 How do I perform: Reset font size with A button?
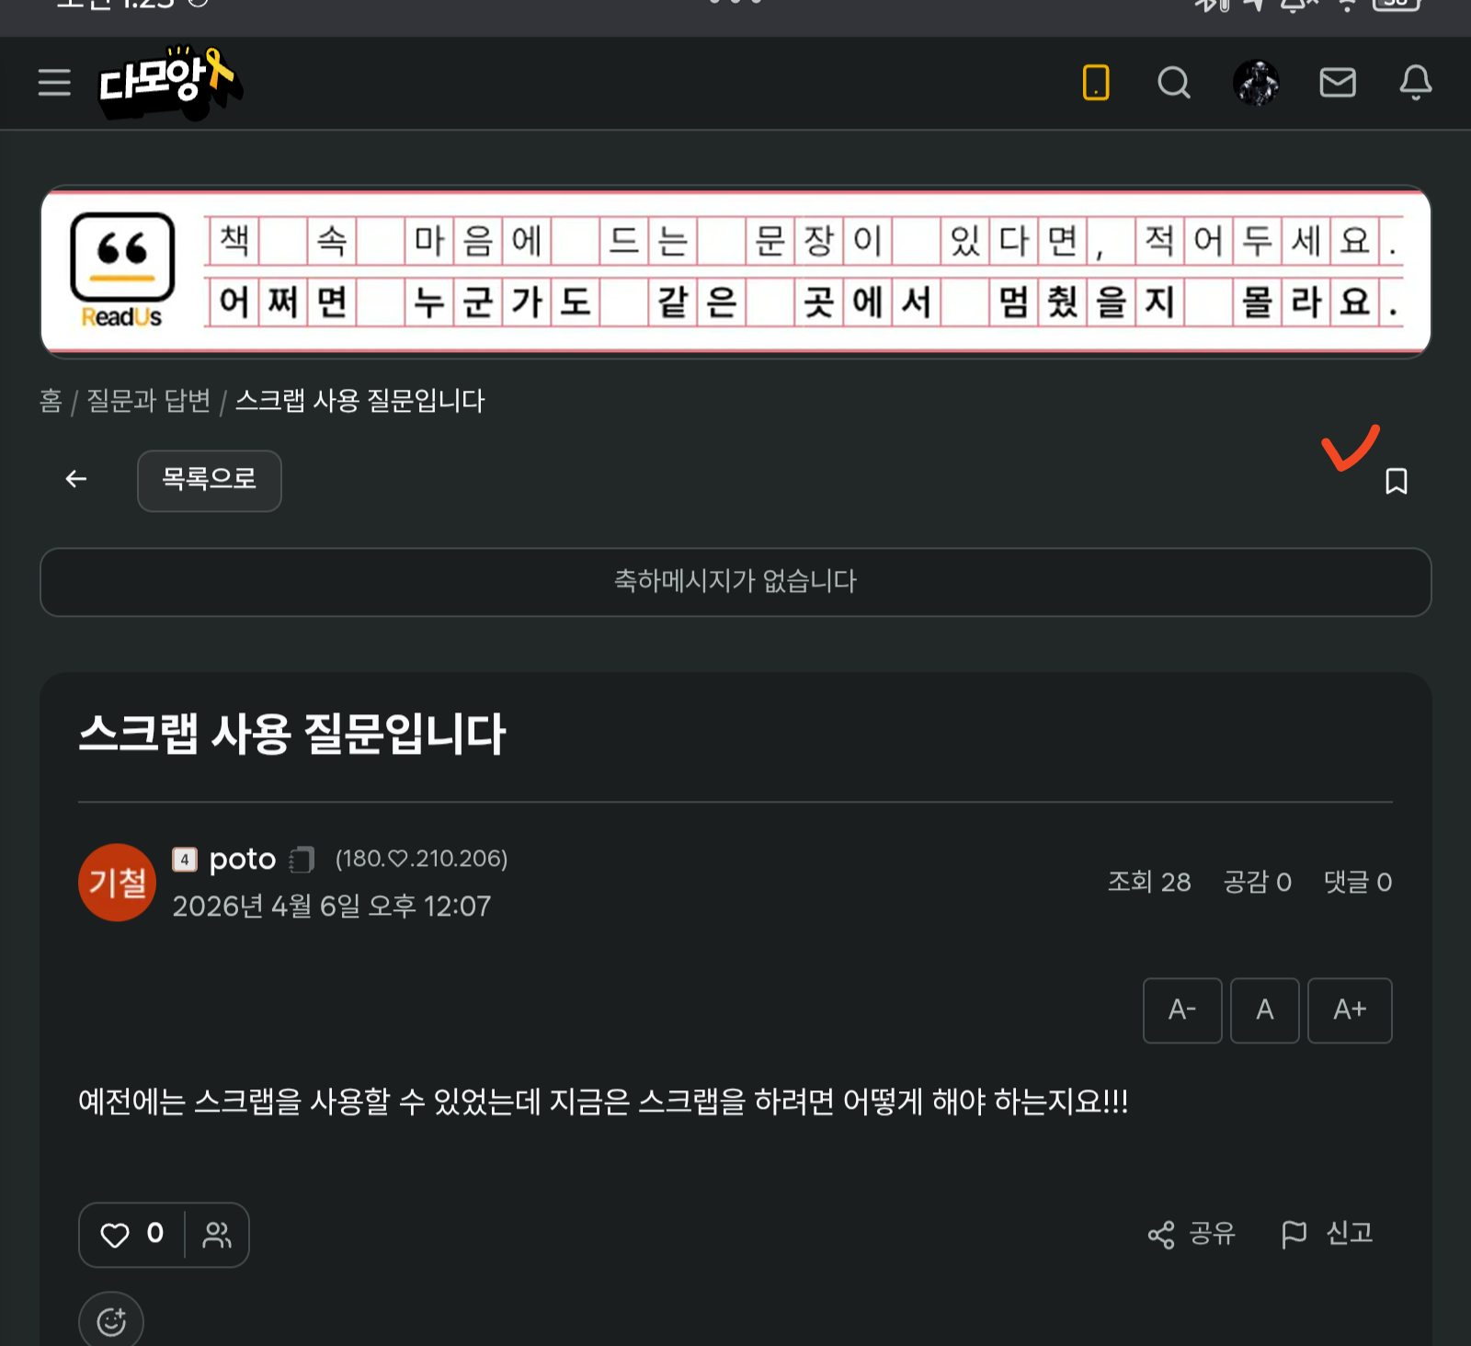click(1265, 1010)
